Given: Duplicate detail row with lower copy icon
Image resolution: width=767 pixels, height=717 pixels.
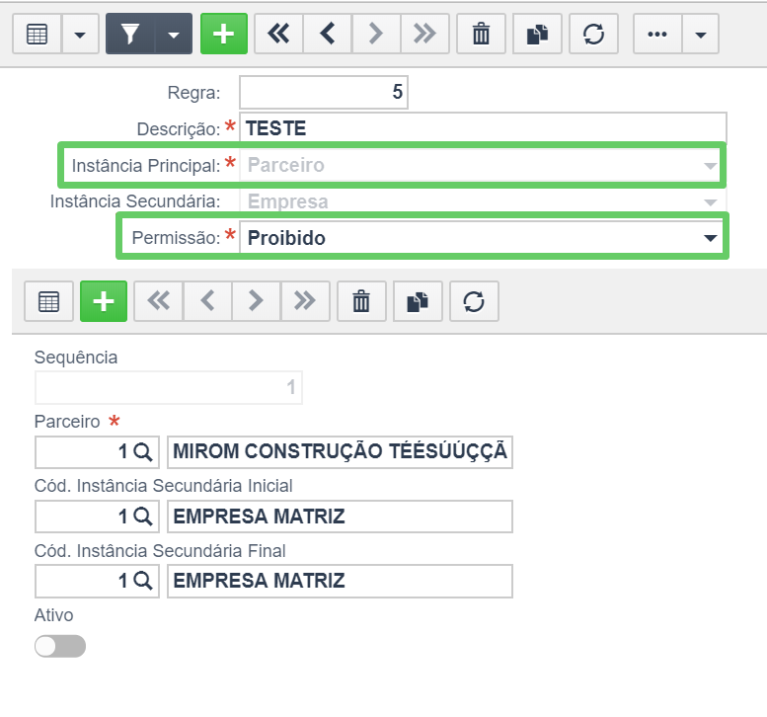Looking at the screenshot, I should pyautogui.click(x=418, y=301).
